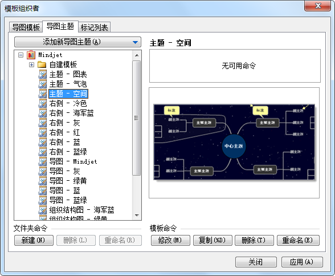
Task: Select the 主题 - 空间 theme
Action: coord(68,94)
